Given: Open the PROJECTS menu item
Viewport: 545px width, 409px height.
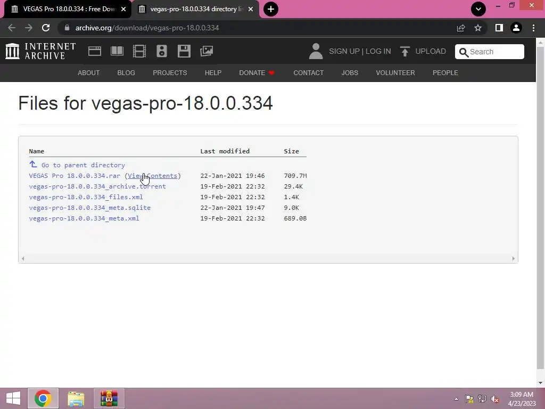Looking at the screenshot, I should pos(170,72).
